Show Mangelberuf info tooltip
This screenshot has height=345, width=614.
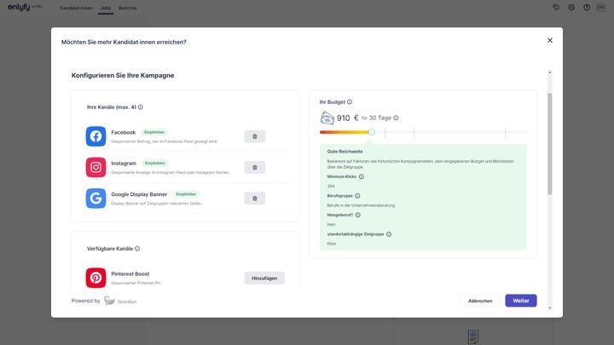coord(358,215)
